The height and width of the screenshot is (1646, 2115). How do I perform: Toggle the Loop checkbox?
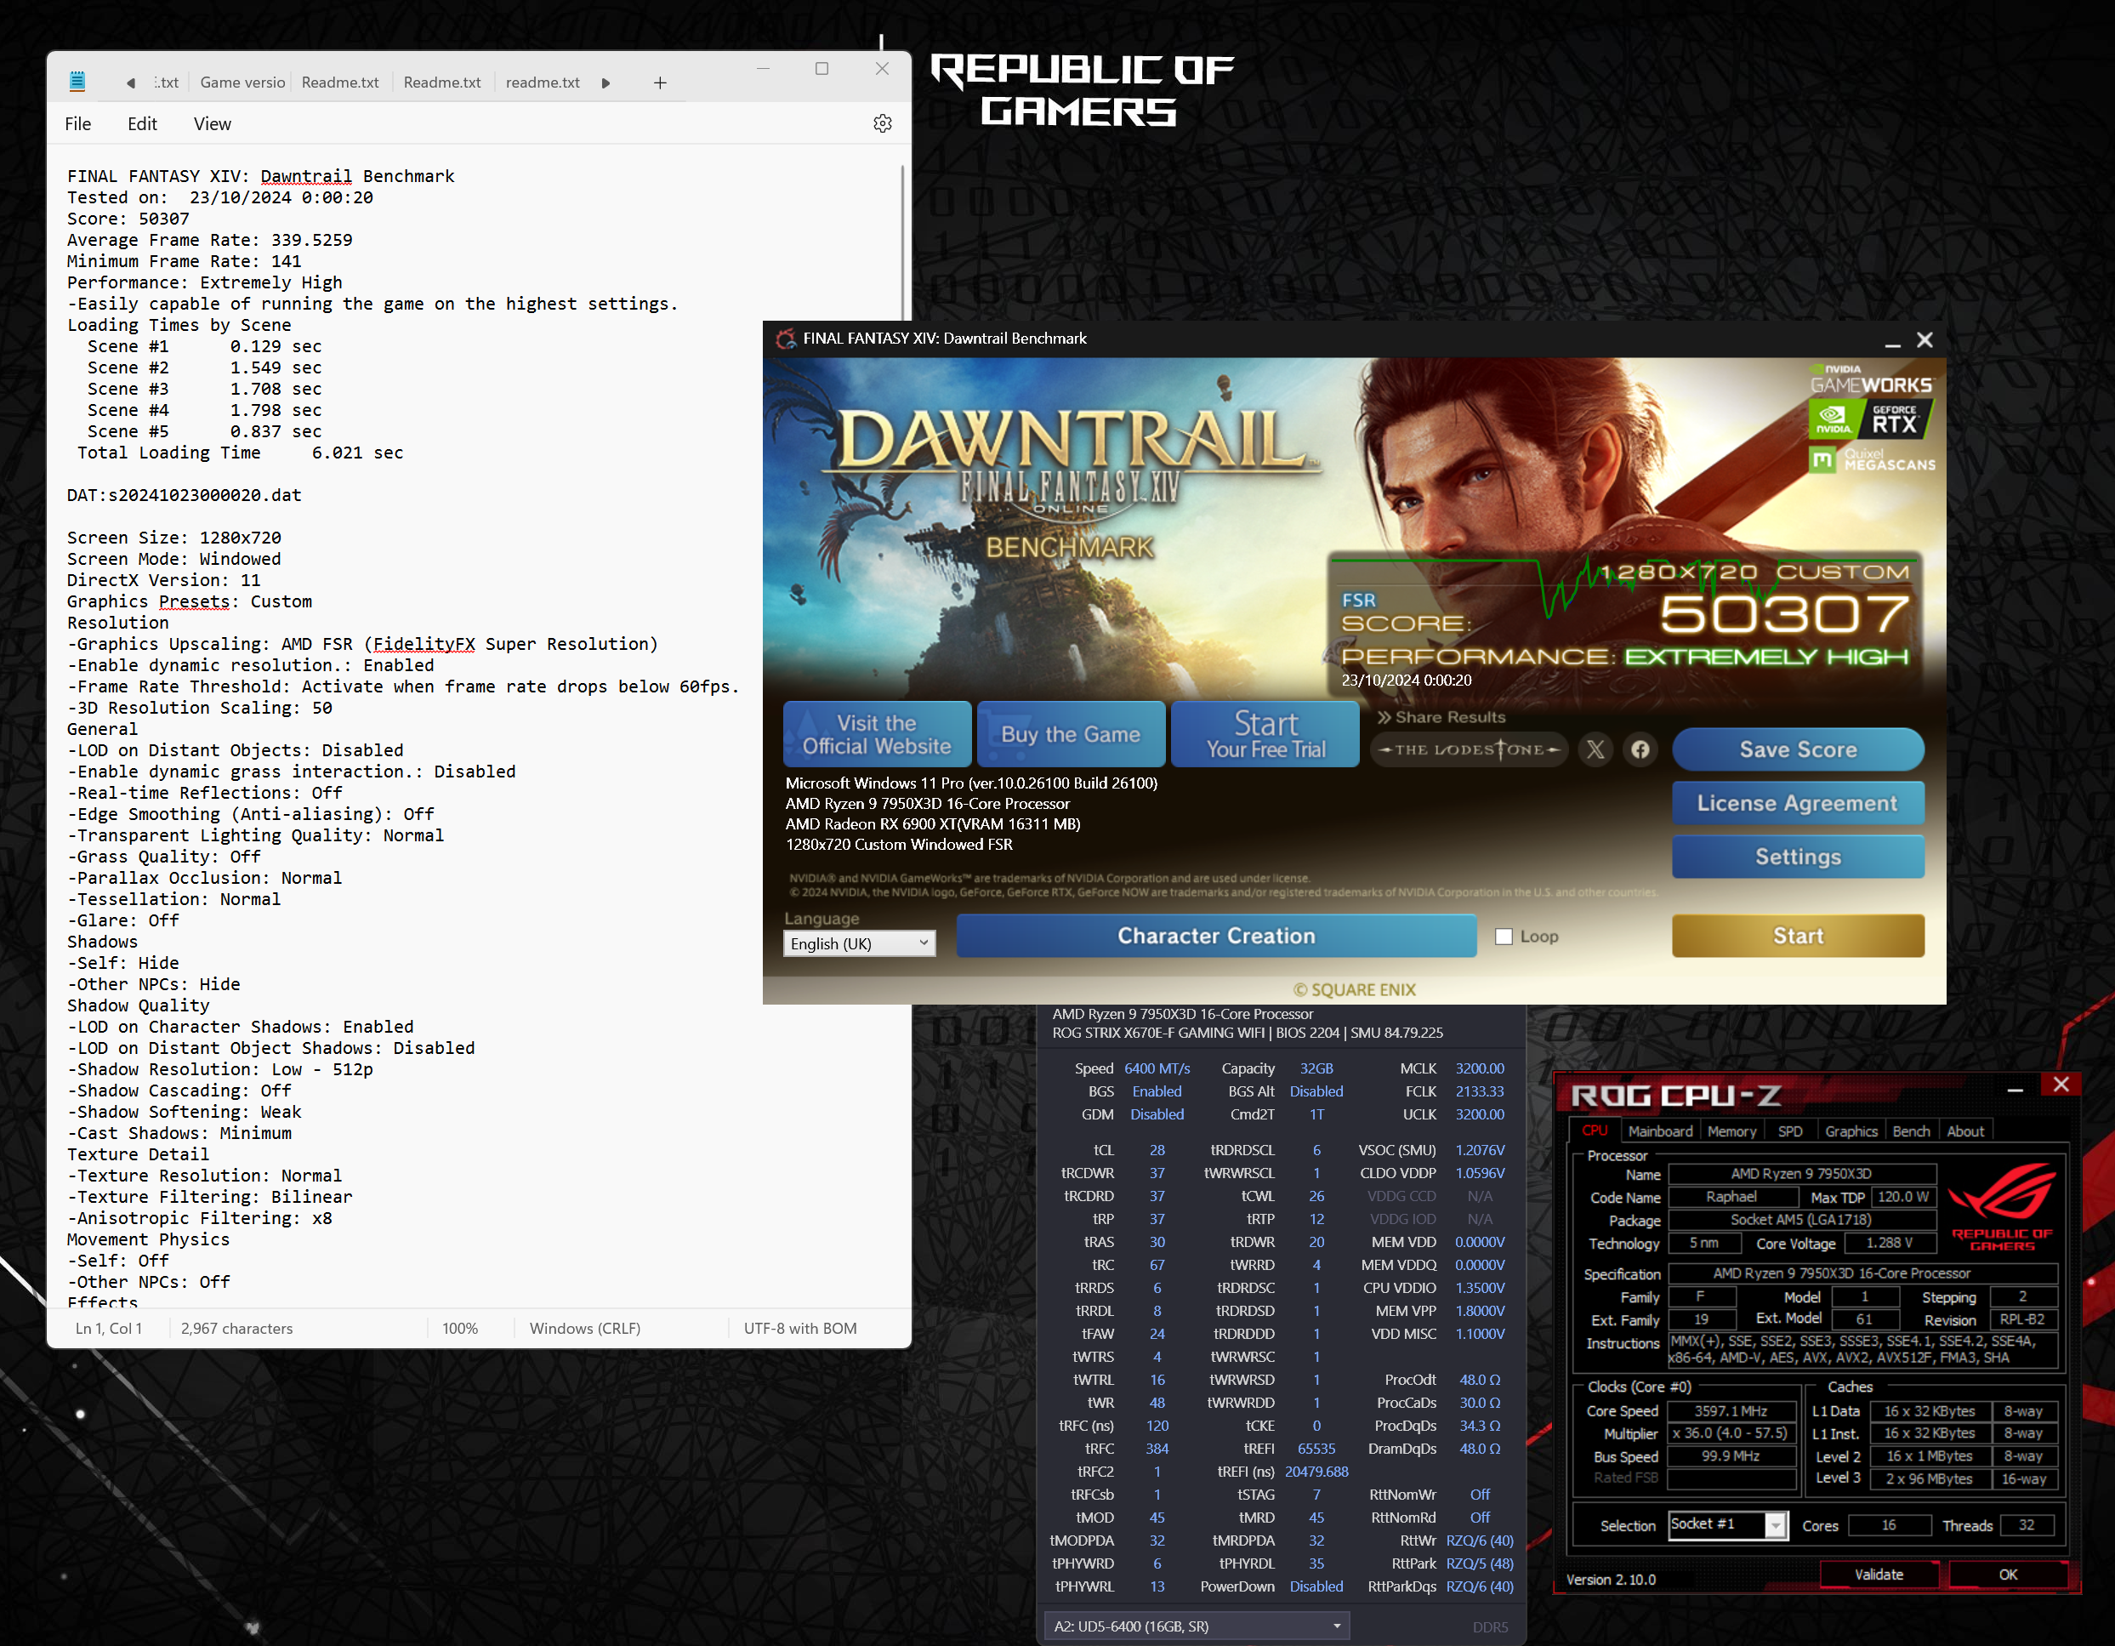coord(1504,936)
